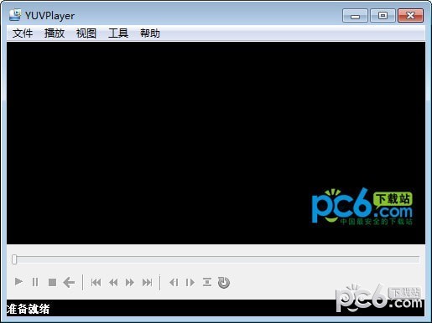
Task: Maximize the YUVPlayer window
Action: tap(383, 15)
